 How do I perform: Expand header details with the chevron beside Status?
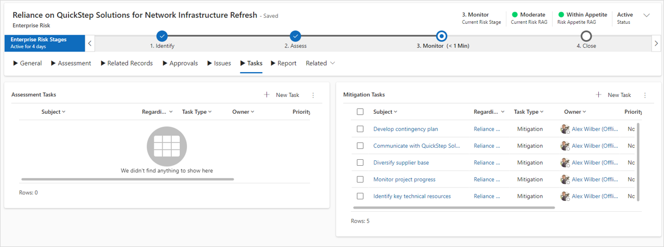pos(647,15)
